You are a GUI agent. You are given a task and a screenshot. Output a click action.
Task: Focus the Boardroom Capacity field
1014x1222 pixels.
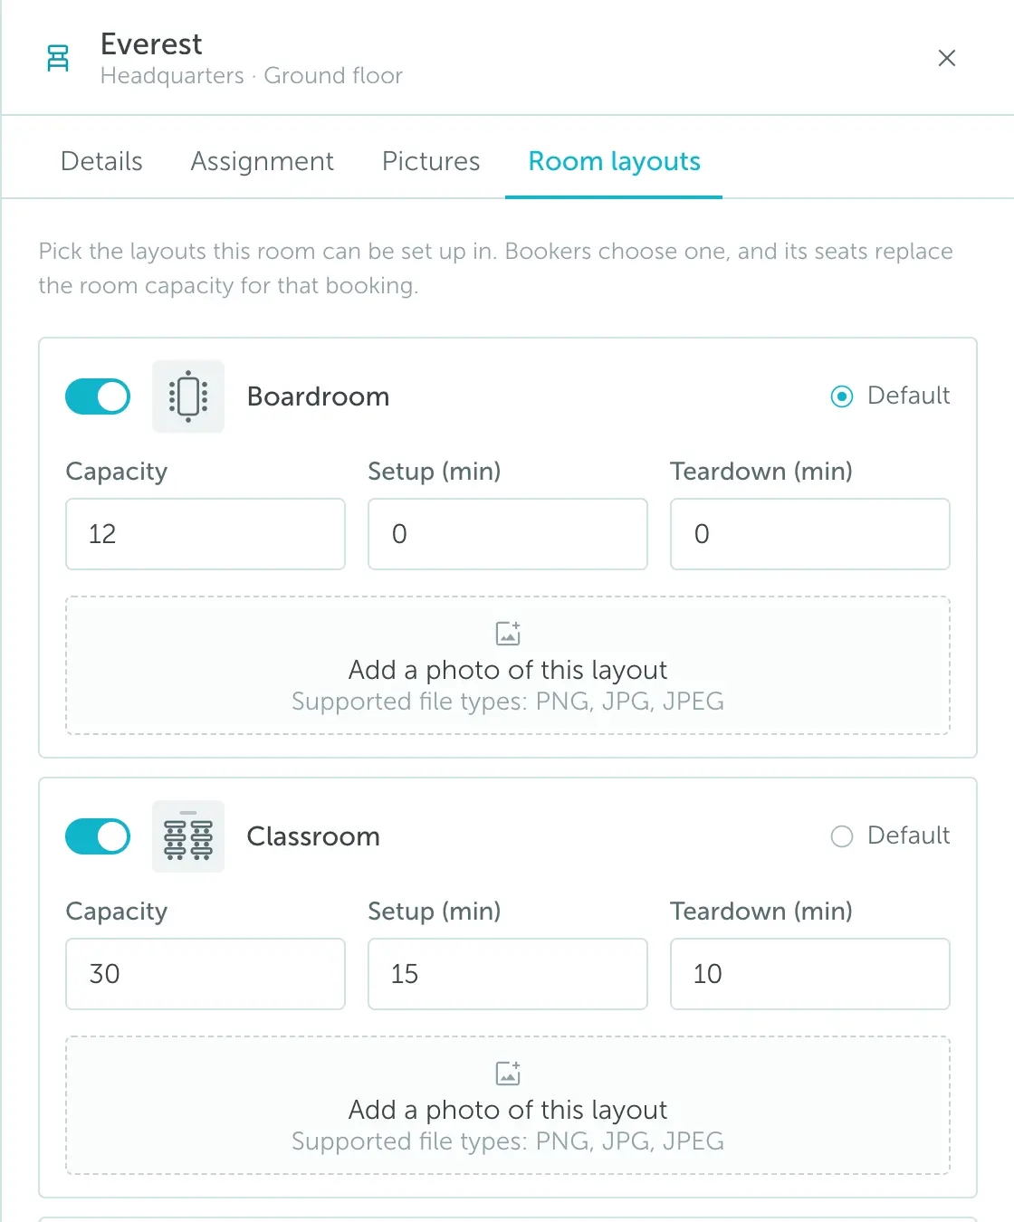(x=206, y=534)
